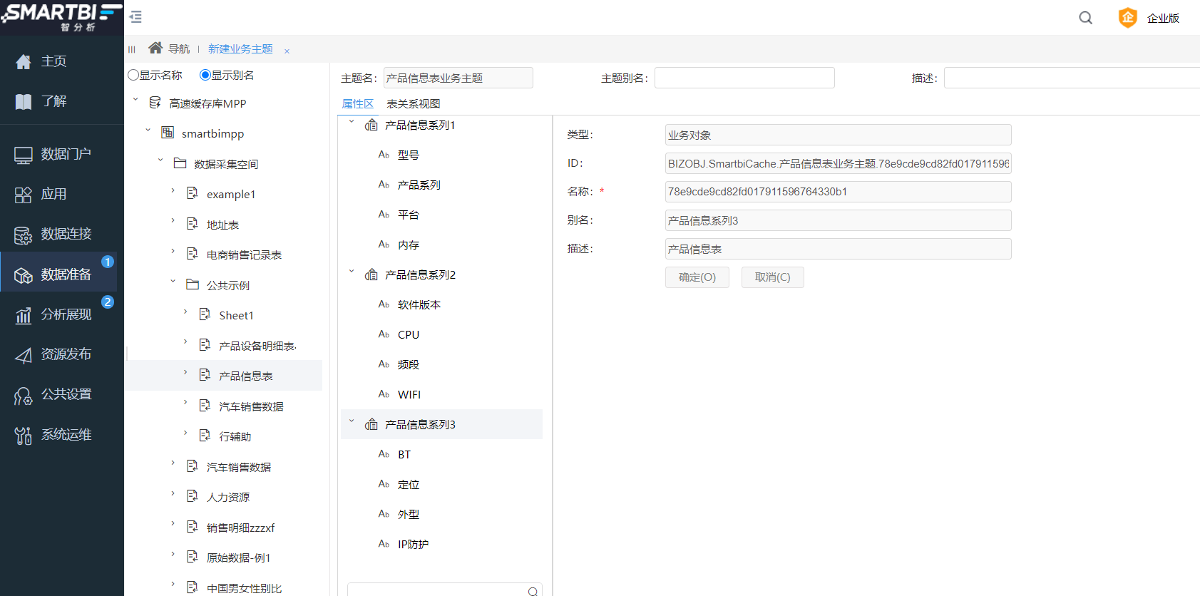Select the 型号 field

(x=409, y=155)
